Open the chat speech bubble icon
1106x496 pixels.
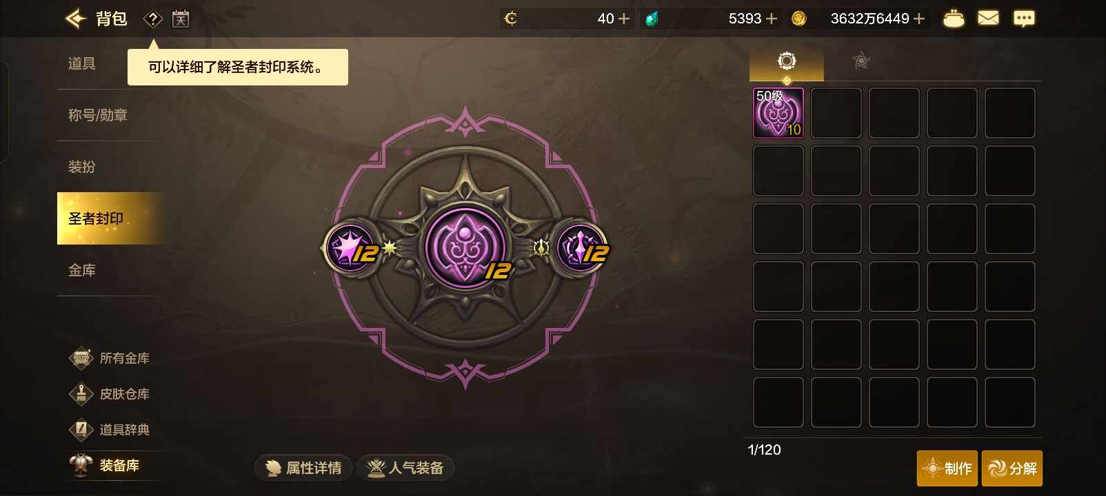(x=1024, y=19)
